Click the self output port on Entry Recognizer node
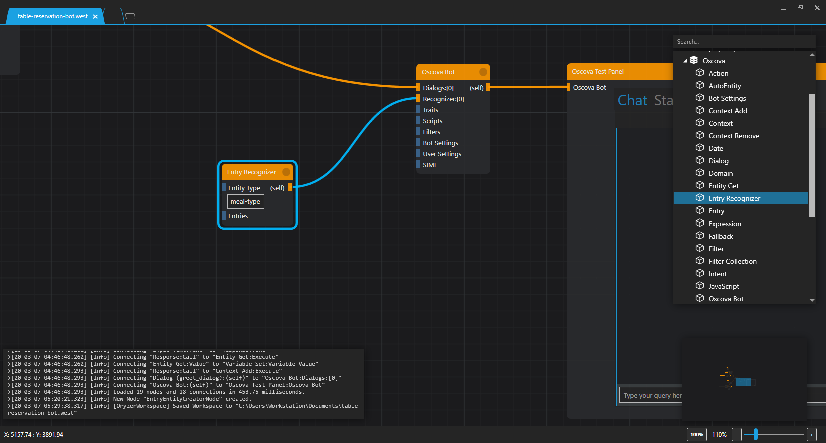826x443 pixels. [290, 187]
